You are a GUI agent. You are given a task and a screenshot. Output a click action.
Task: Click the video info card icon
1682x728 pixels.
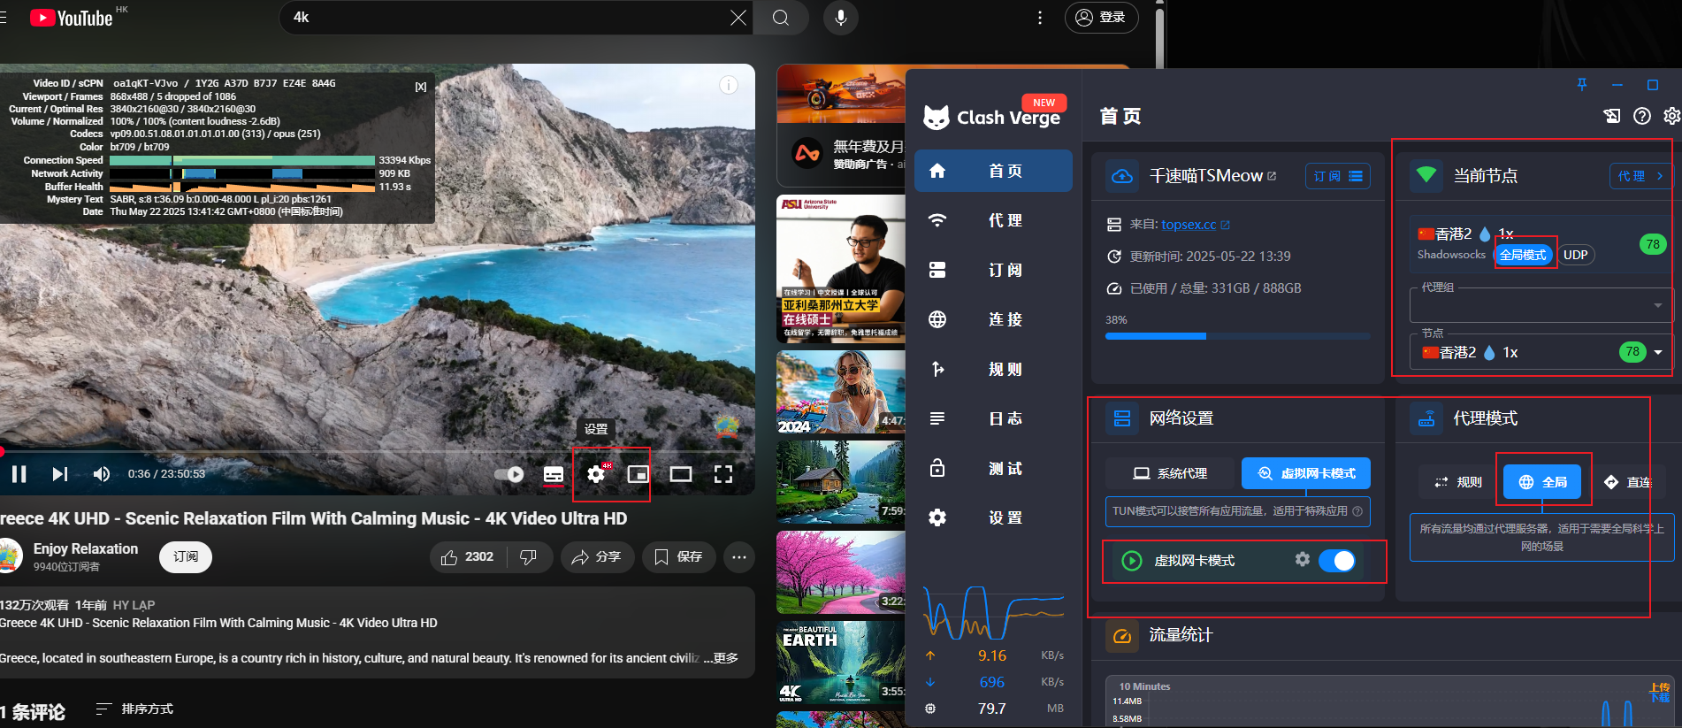(729, 85)
